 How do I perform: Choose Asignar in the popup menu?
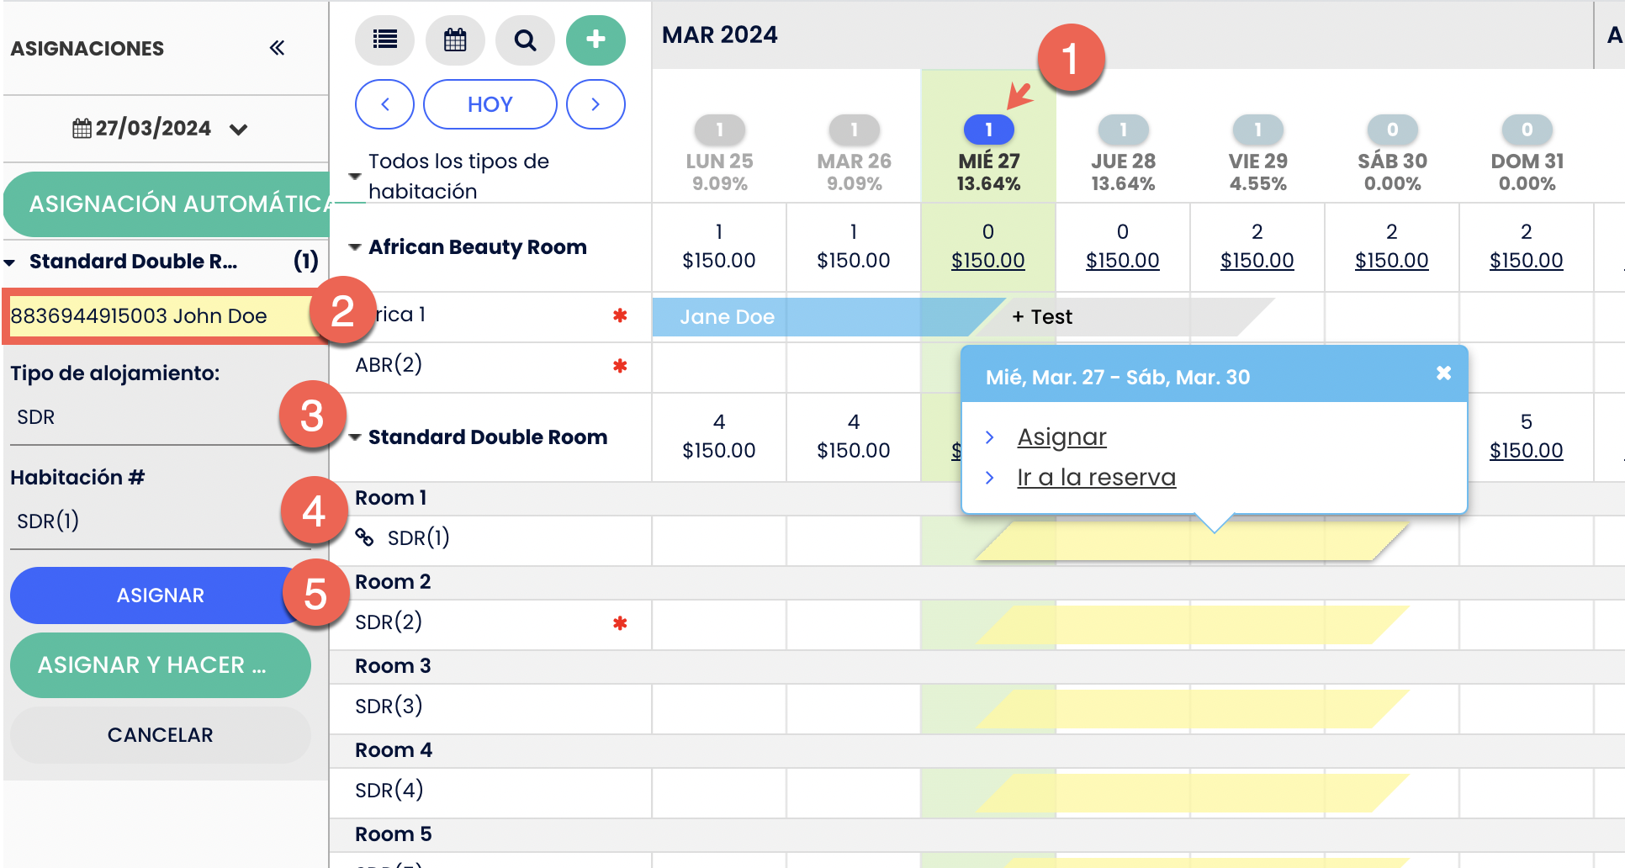(x=1061, y=437)
